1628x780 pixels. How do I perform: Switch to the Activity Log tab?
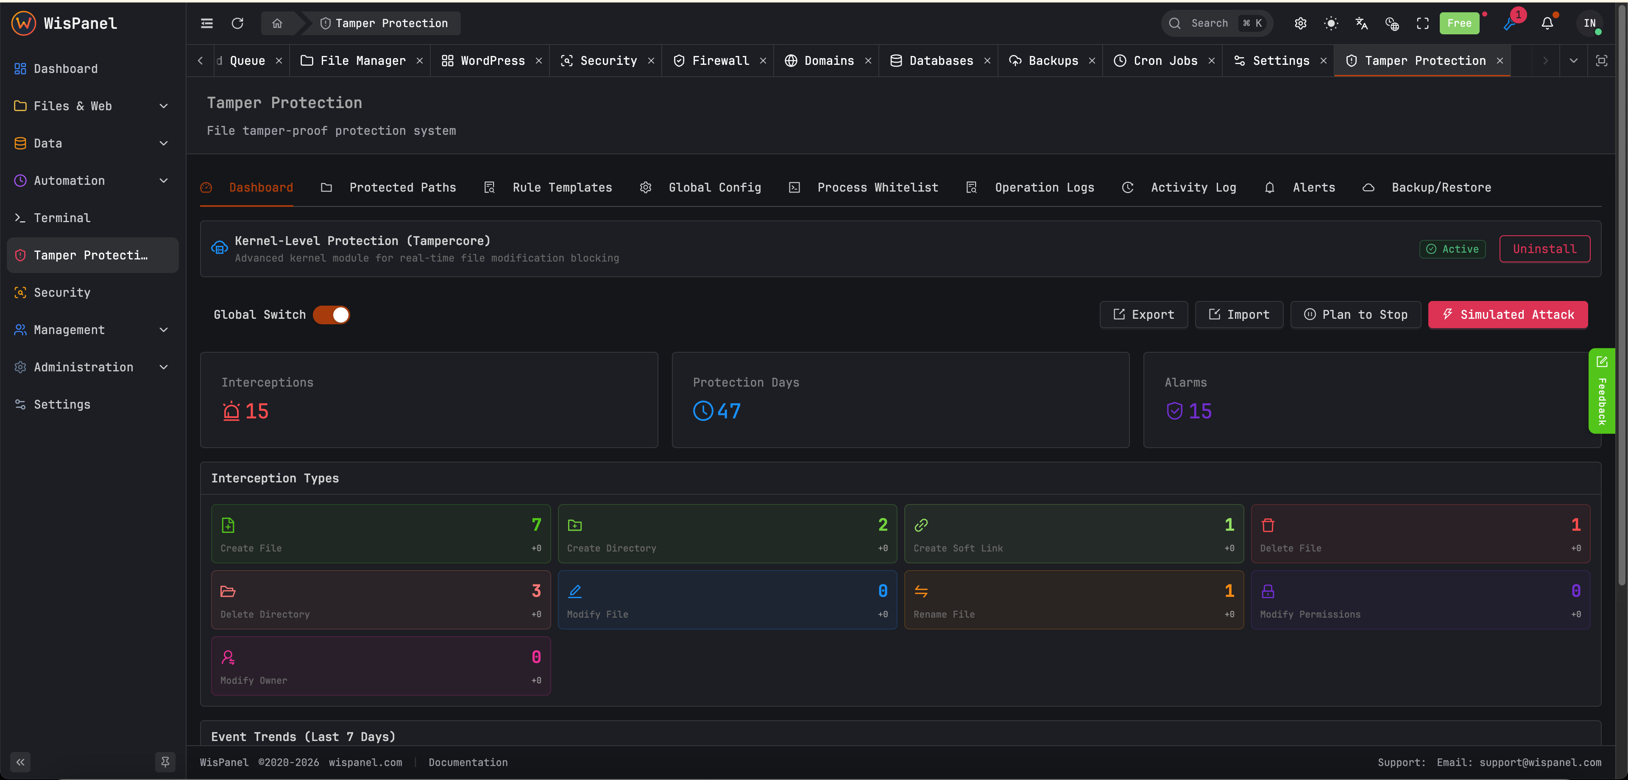click(x=1179, y=187)
